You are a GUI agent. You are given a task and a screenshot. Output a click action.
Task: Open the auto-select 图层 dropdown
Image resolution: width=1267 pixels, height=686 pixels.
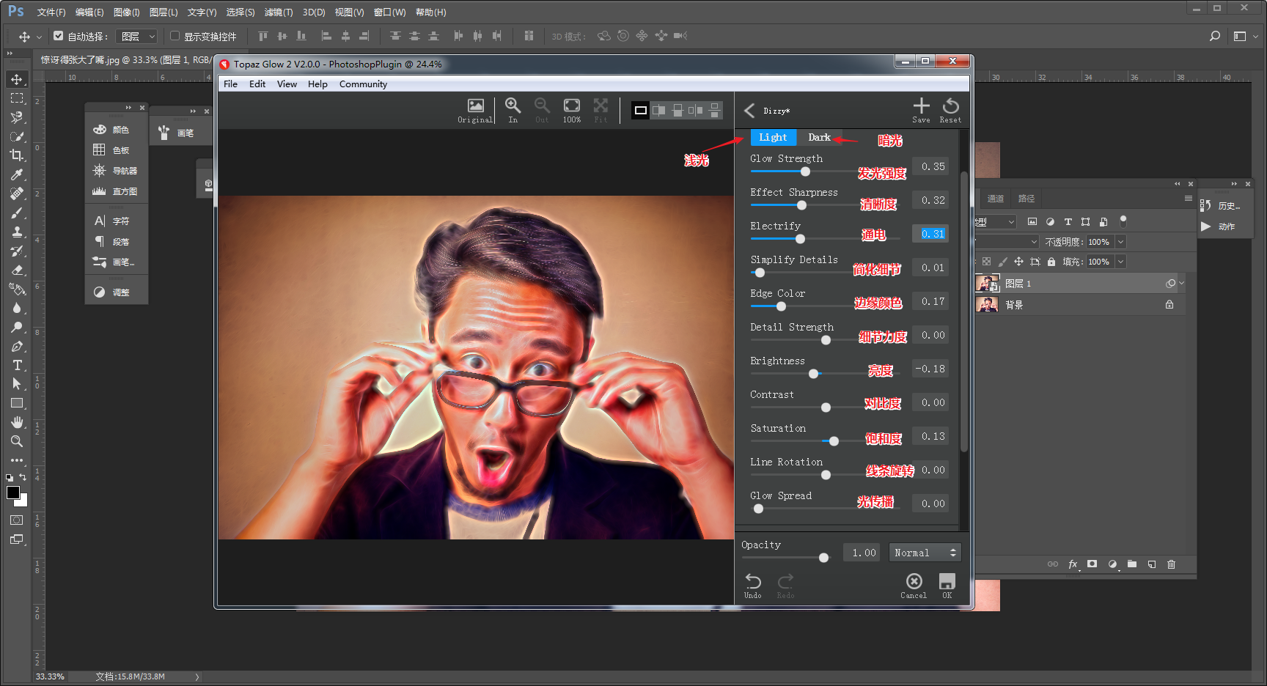tap(137, 36)
